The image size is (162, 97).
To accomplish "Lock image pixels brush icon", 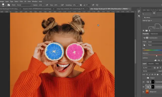I will pos(150,75).
